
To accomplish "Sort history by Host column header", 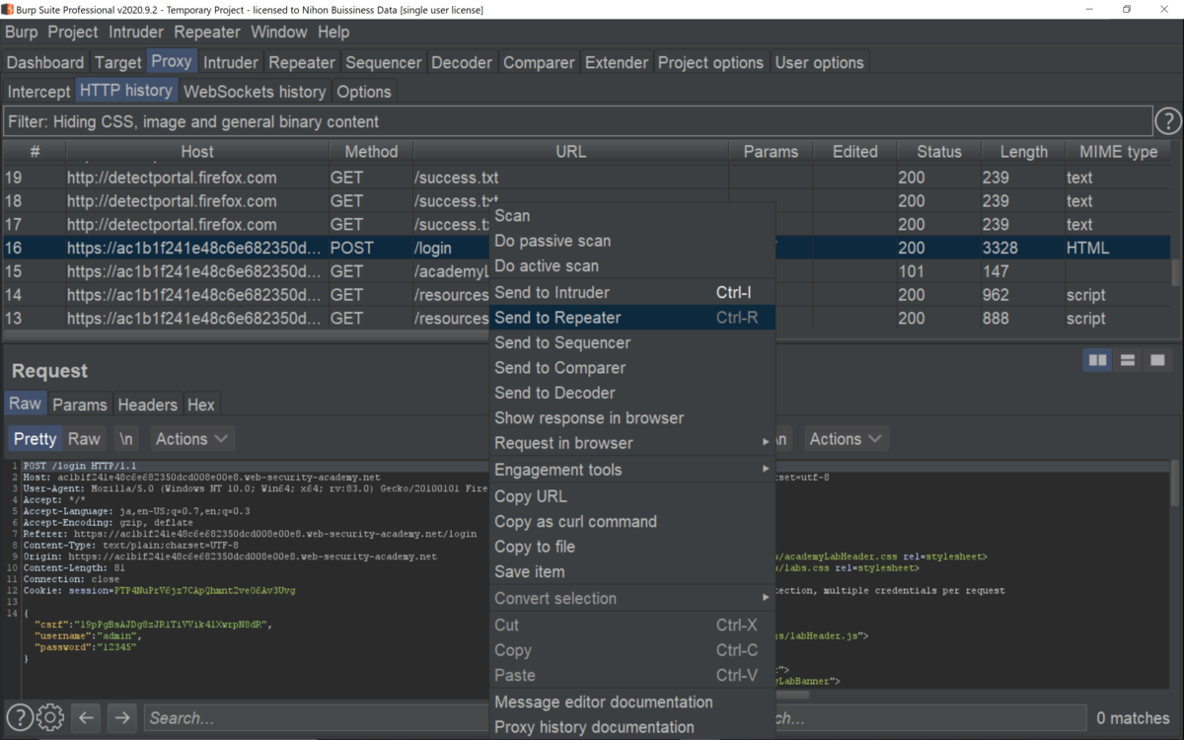I will pyautogui.click(x=197, y=152).
